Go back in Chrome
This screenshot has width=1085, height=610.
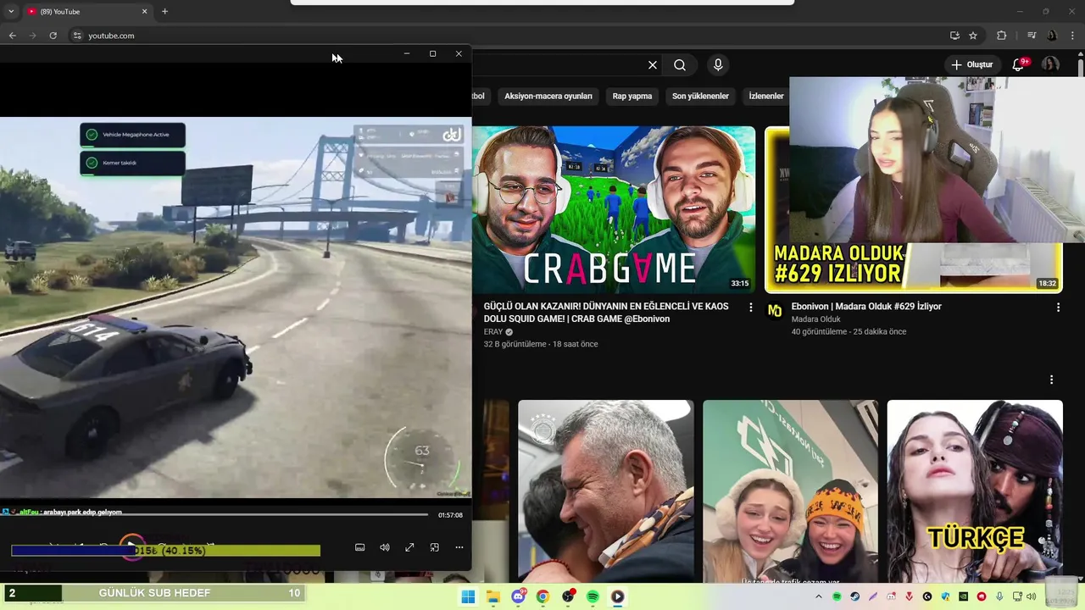coord(12,36)
